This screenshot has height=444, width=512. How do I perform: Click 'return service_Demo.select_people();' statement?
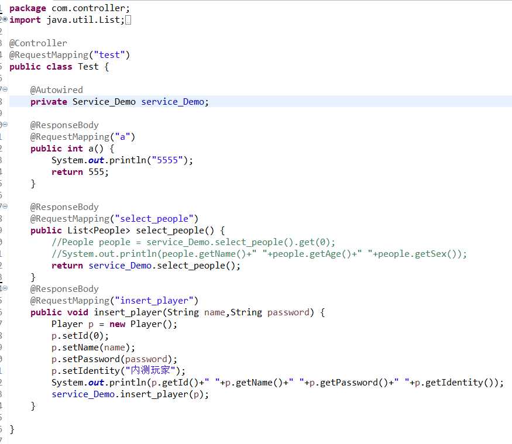coord(146,266)
